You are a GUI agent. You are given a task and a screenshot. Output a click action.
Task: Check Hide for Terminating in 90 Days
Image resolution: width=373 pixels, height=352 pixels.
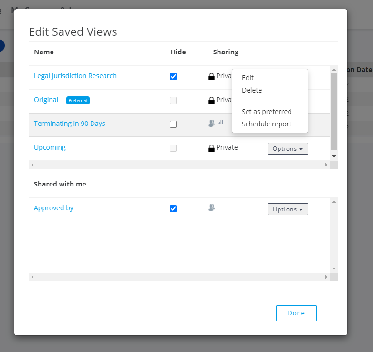(174, 124)
